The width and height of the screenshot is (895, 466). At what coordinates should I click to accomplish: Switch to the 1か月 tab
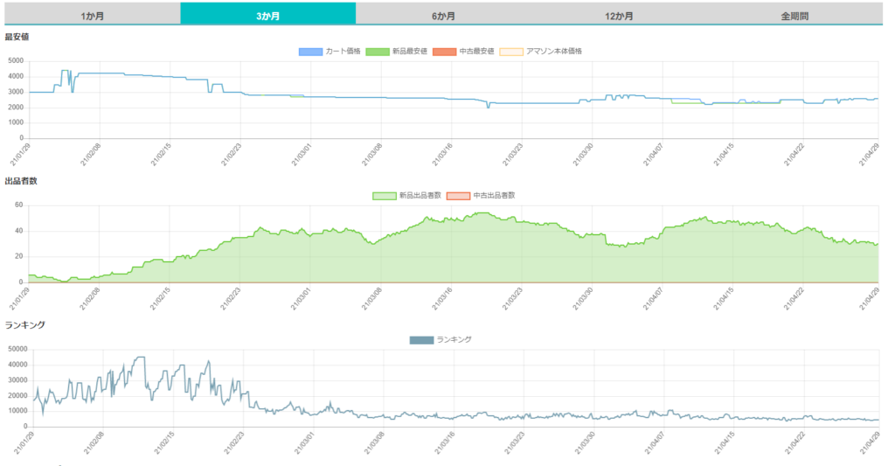(x=91, y=16)
